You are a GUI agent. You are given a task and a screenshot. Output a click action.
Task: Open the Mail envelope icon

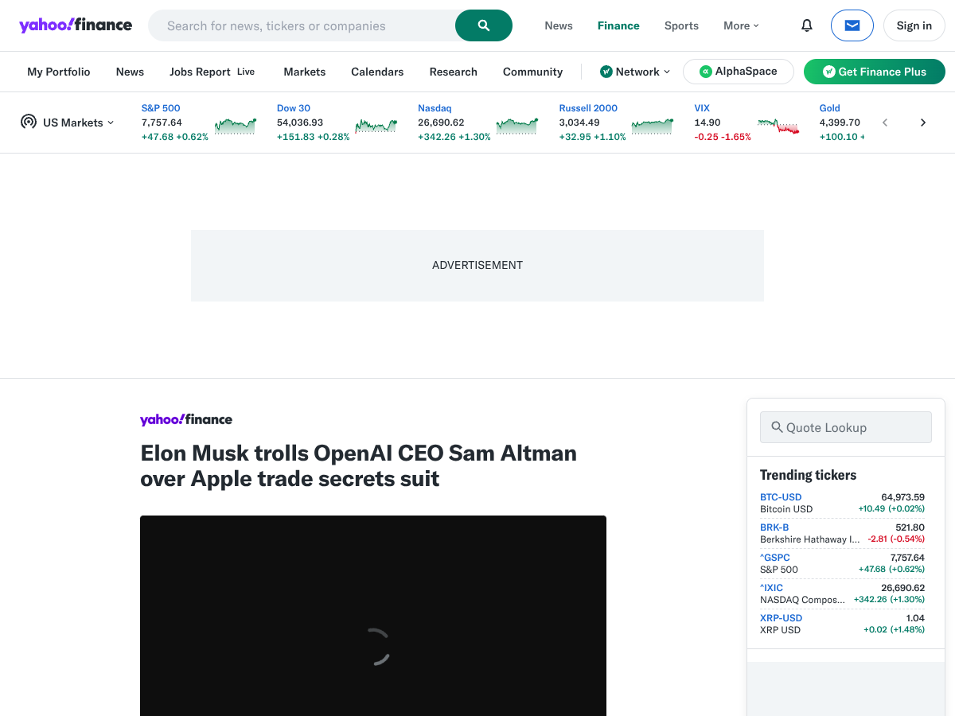coord(852,25)
